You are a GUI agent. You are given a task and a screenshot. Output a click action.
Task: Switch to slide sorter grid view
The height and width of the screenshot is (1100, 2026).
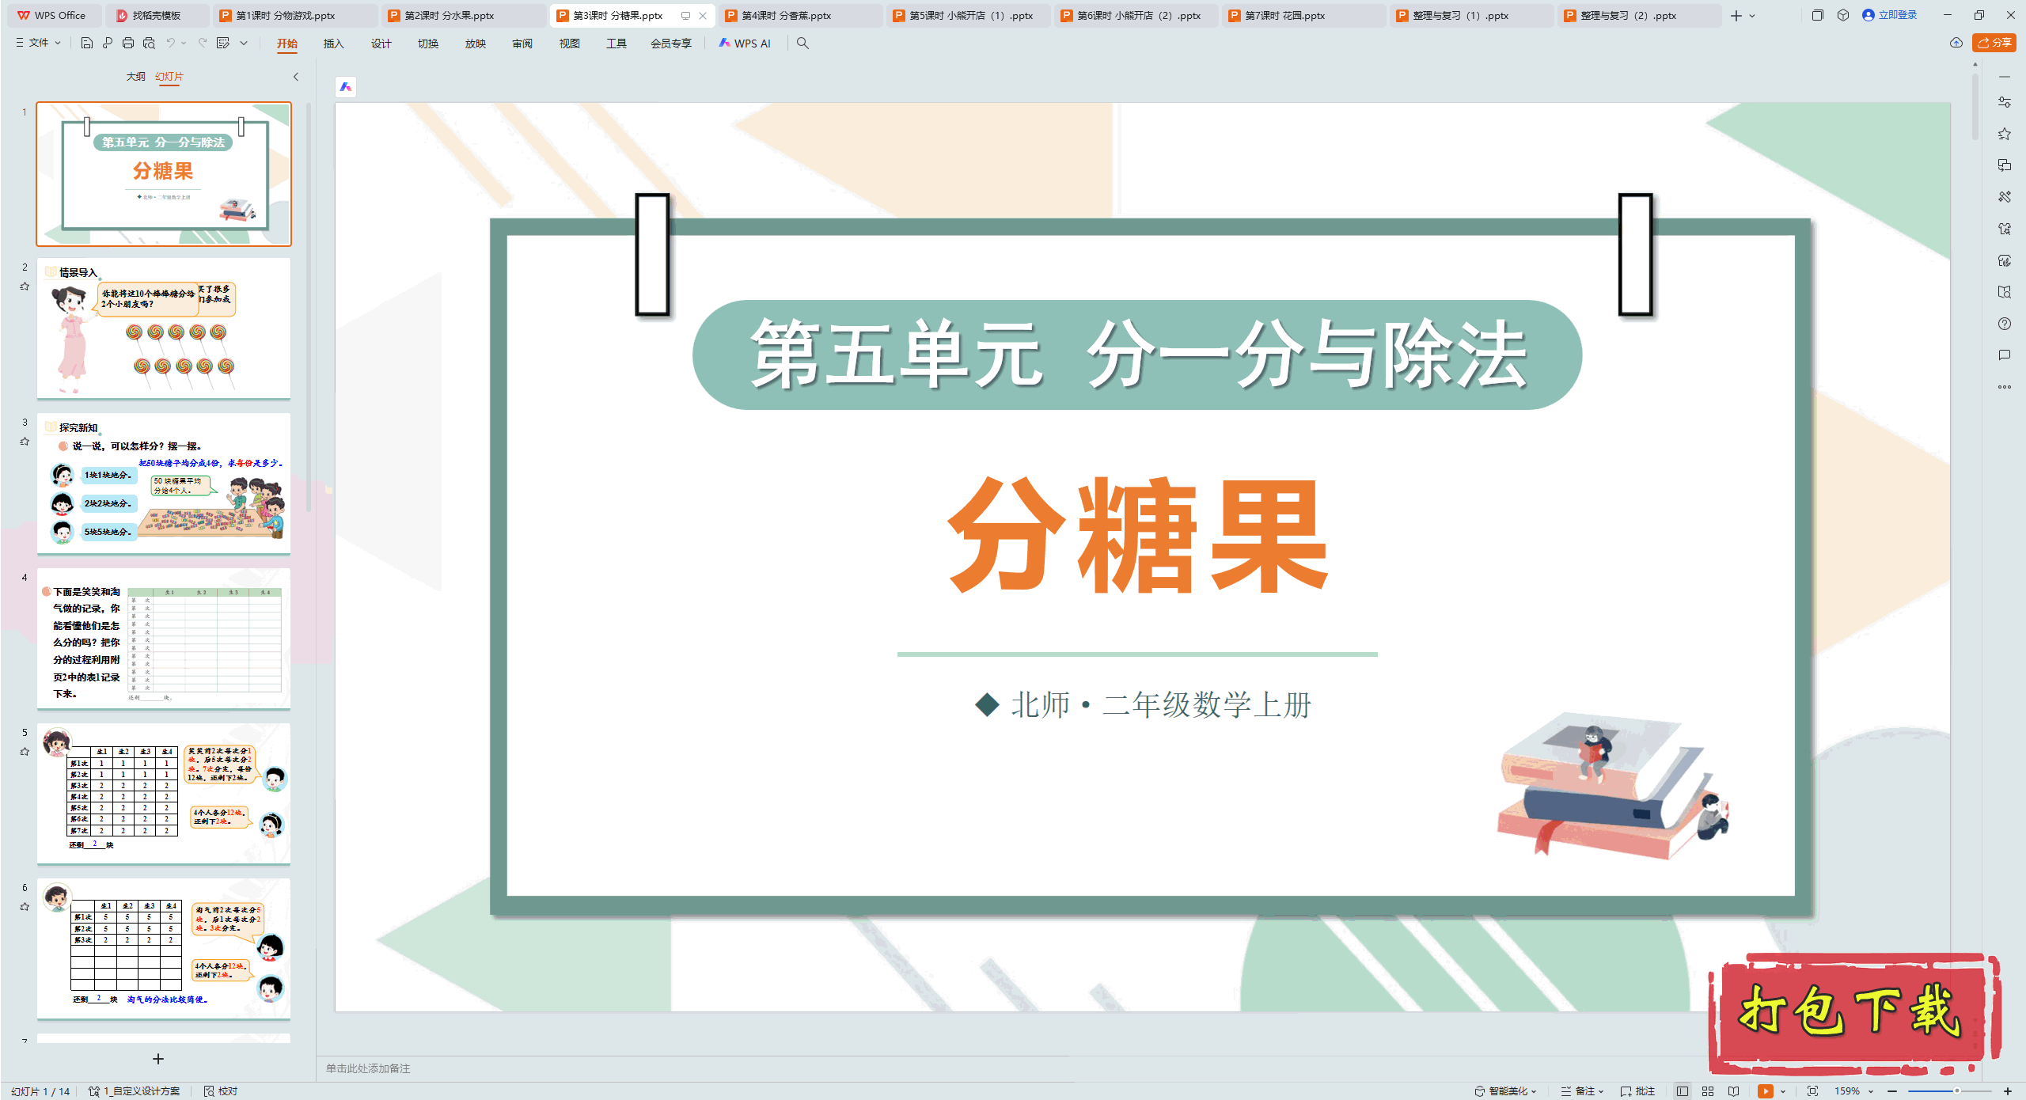[1708, 1091]
